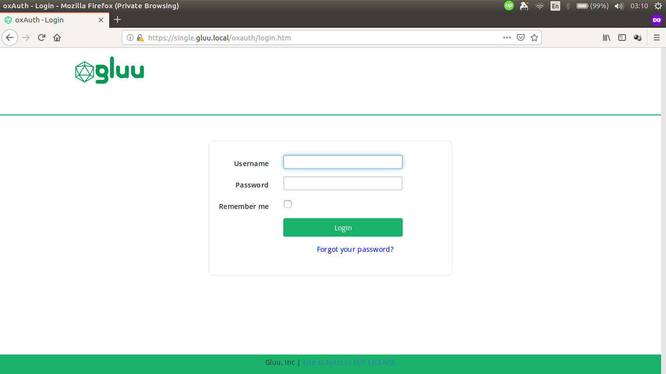Click the page information icon
666x374 pixels.
click(130, 37)
